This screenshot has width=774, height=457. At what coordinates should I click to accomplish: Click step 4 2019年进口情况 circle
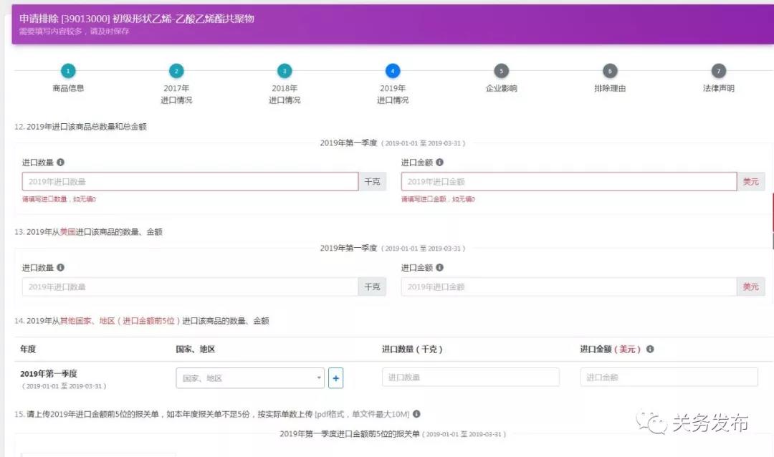pos(393,71)
